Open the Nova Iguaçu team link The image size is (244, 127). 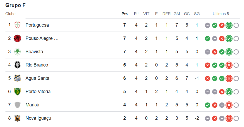coord(38,118)
